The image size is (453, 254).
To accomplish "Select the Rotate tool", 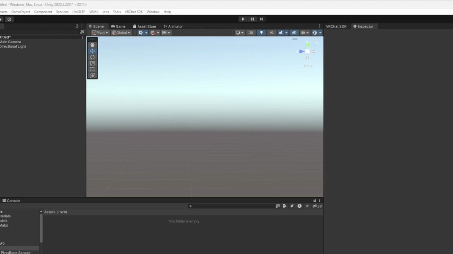I will coord(92,57).
